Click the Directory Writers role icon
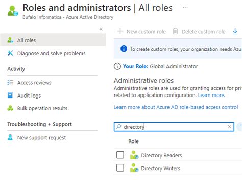Image resolution: width=242 pixels, height=191 pixels. [134, 168]
